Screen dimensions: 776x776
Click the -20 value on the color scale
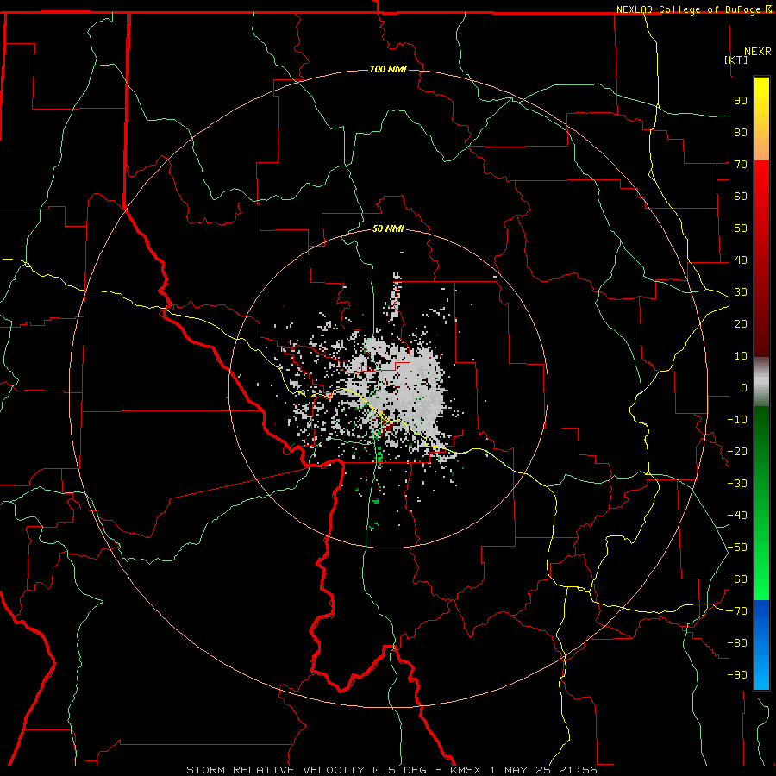point(737,451)
